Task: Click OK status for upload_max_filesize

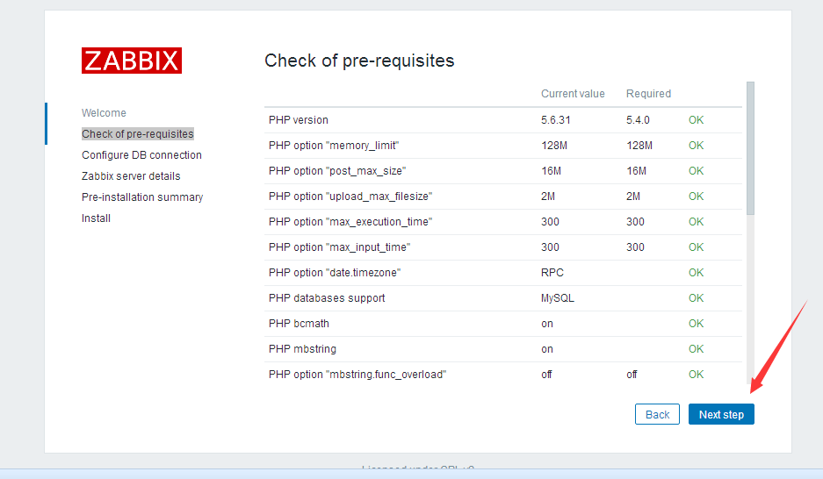Action: pos(696,197)
